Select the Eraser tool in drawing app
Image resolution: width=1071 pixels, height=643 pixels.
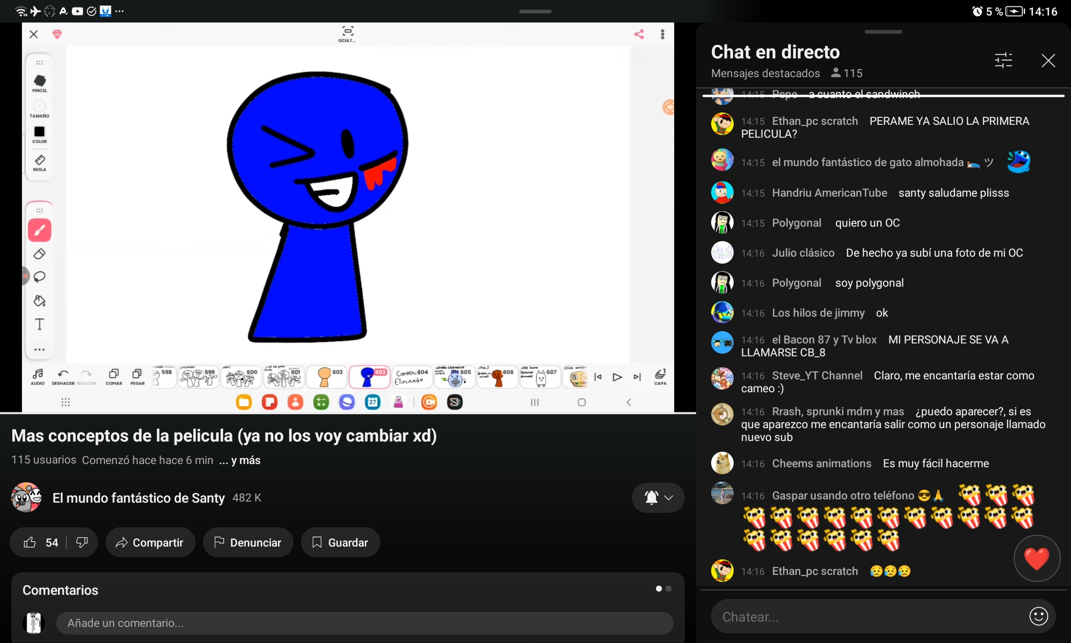40,254
